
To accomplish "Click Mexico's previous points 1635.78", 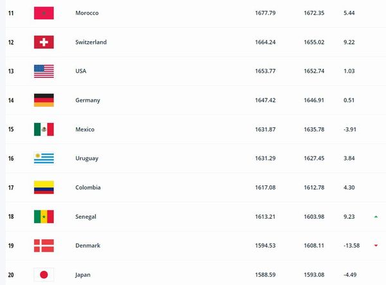I will (315, 129).
